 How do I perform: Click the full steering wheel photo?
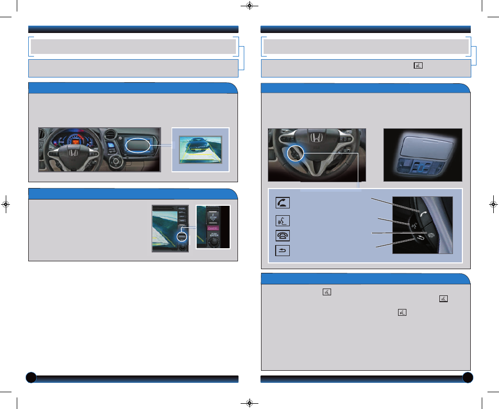(317, 155)
